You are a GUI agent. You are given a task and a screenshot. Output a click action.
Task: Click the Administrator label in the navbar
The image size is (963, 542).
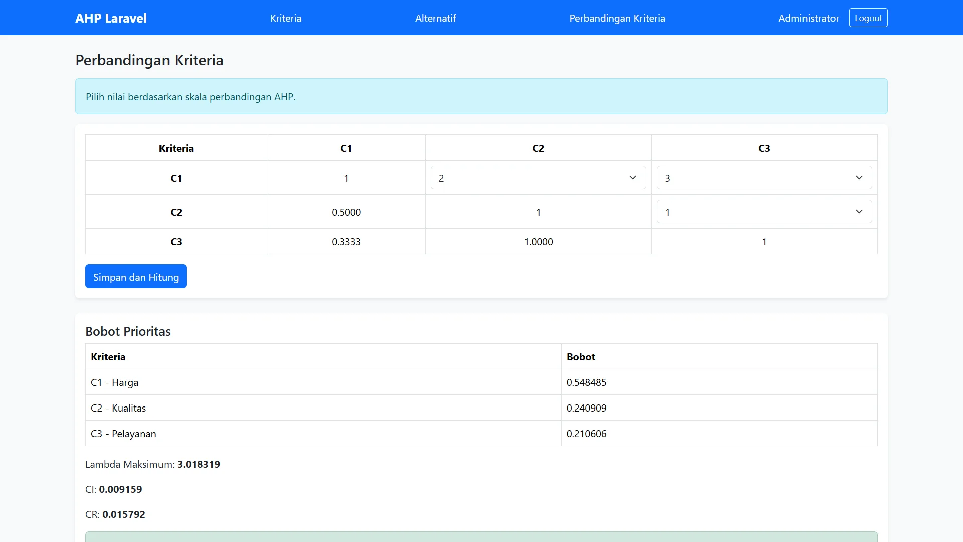pos(809,18)
